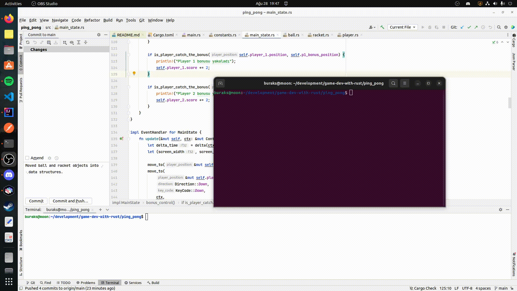Expand the terminal tabs dropdown arrow
Viewport: 517px width, 291px height.
(107, 210)
